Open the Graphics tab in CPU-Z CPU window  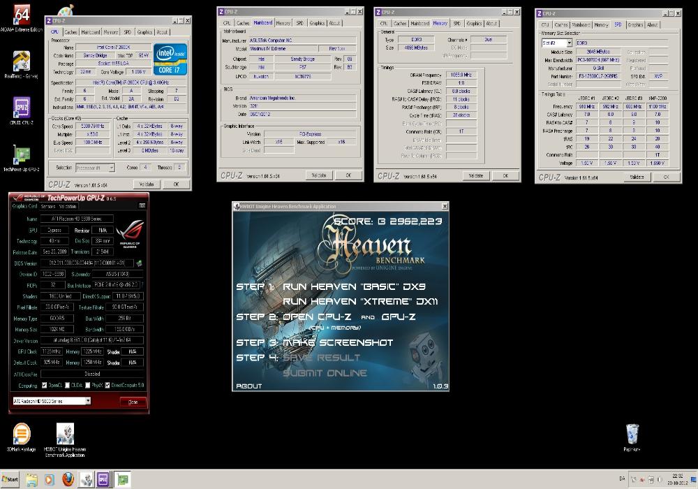pos(144,32)
